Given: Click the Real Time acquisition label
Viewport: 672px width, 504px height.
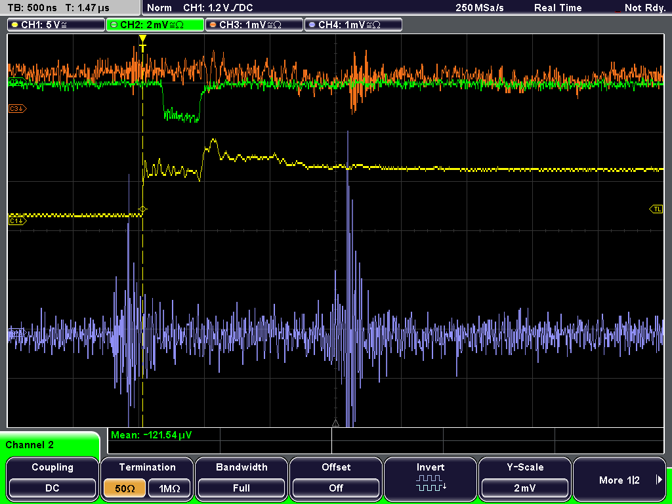Looking at the screenshot, I should (558, 8).
